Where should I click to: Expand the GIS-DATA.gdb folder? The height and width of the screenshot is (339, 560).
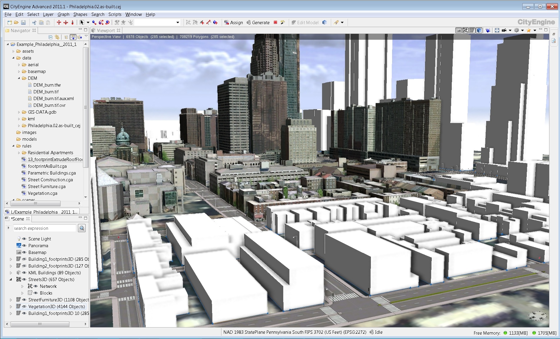point(19,112)
